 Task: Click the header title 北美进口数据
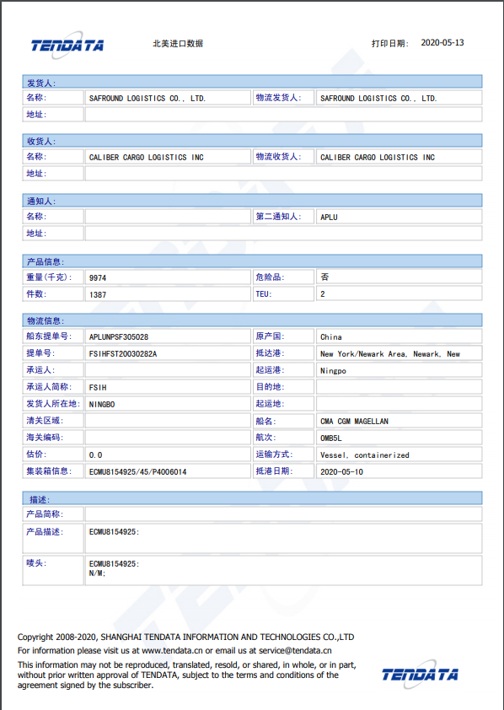(x=178, y=44)
